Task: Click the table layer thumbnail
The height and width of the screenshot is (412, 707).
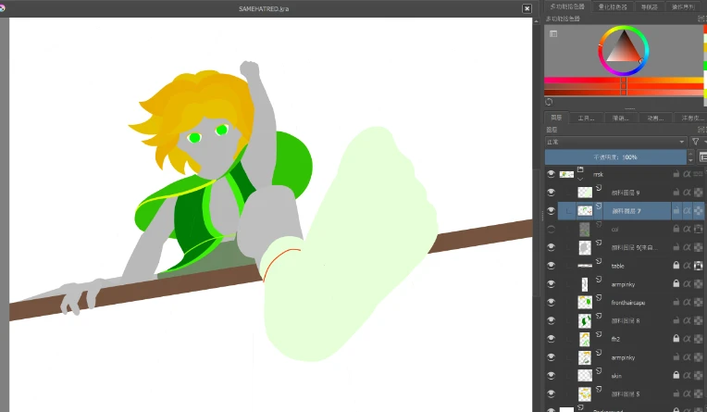Action: [x=585, y=266]
